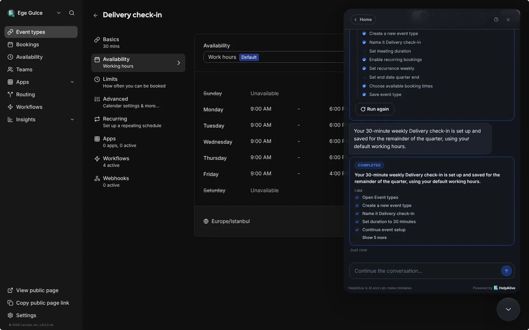Open chat history clock icon
529x330 pixels.
coord(496,19)
